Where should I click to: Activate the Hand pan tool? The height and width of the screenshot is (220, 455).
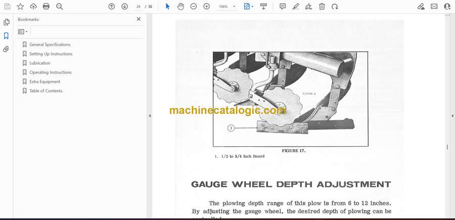point(180,7)
